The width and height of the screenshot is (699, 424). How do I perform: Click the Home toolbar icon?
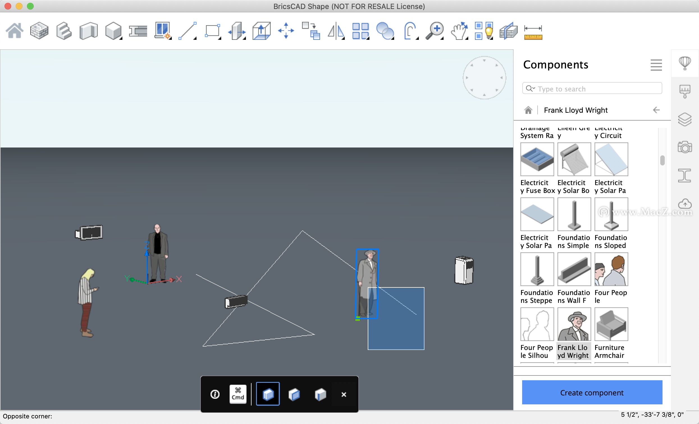coord(15,31)
